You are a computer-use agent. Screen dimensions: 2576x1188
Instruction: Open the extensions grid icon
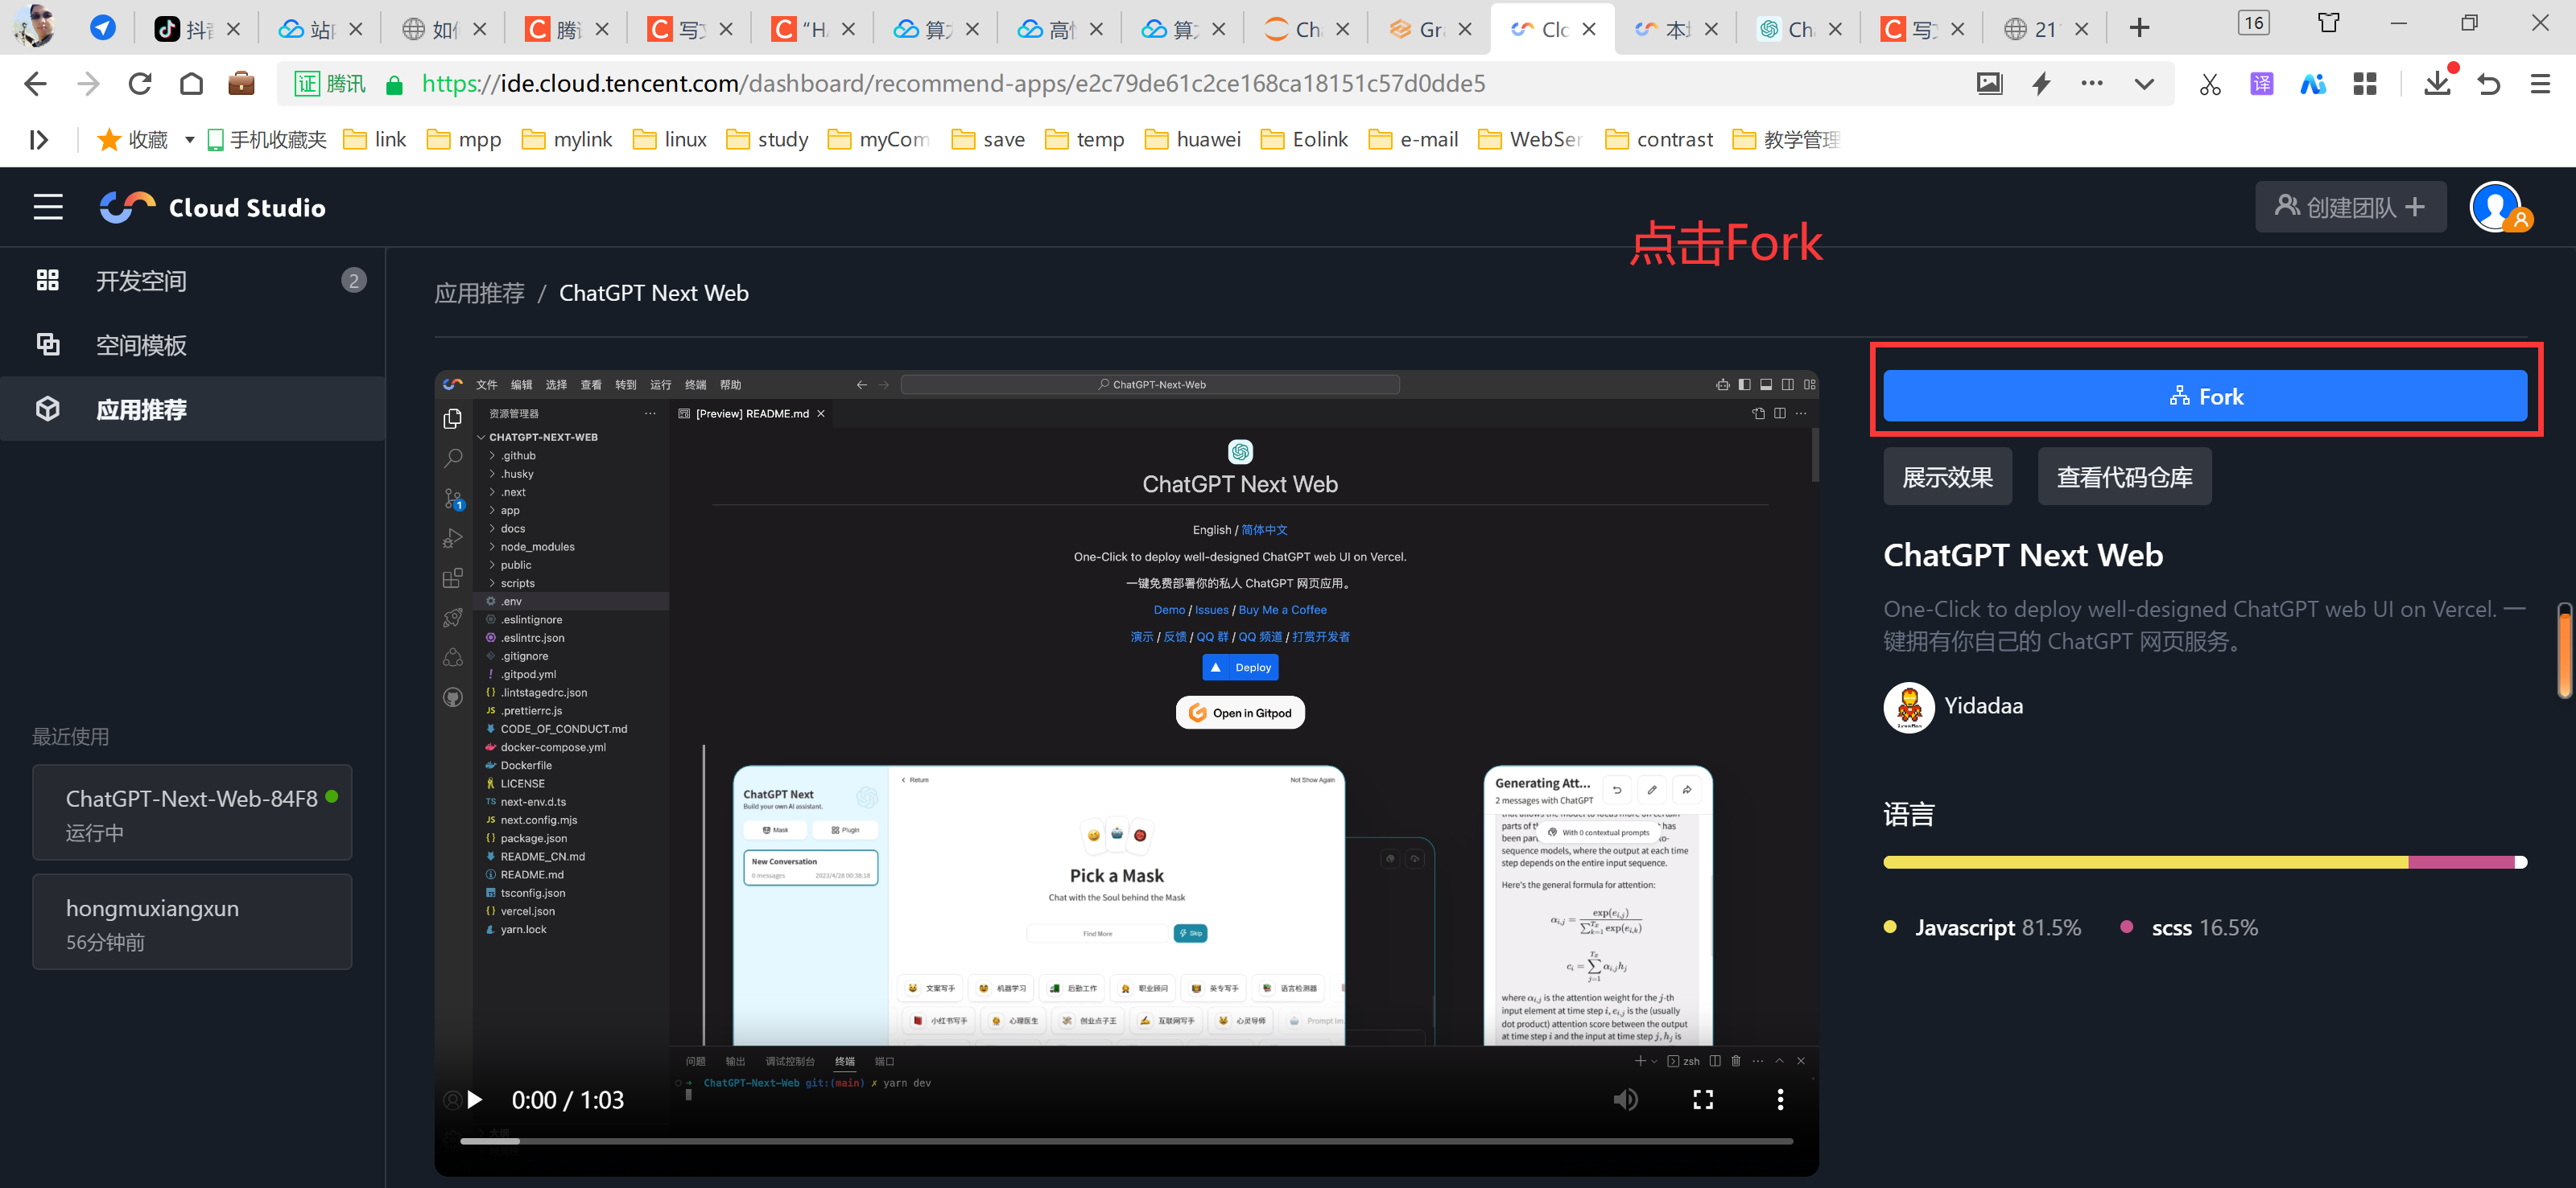[2365, 84]
